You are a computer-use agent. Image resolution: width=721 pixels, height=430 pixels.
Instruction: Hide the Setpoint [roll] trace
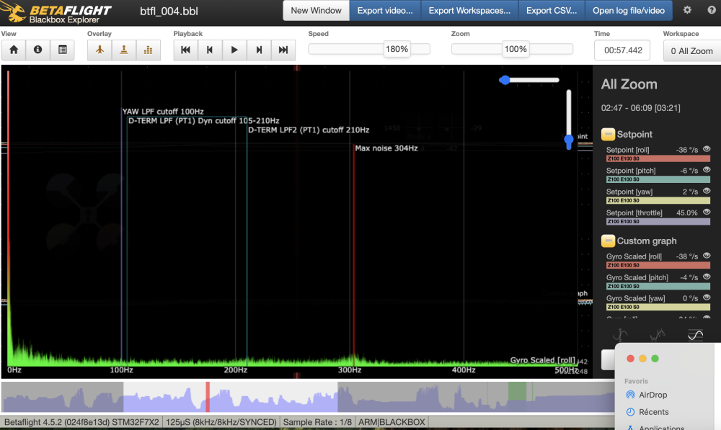coord(706,150)
